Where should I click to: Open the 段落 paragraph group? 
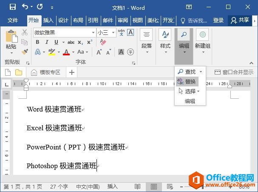147,41
